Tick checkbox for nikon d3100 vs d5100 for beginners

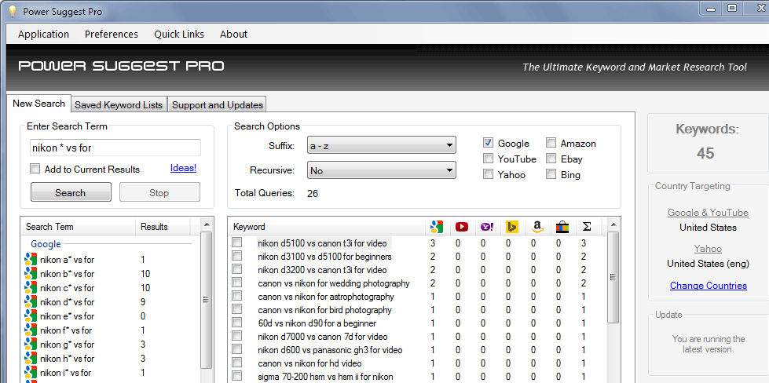(237, 256)
